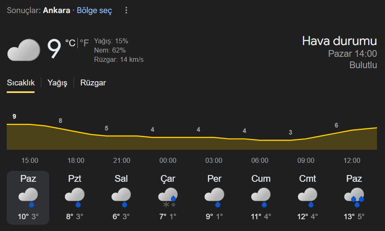Screen dimensions: 385x231
Task: Select next Sunday's heavy rain icon
Action: pos(354,197)
